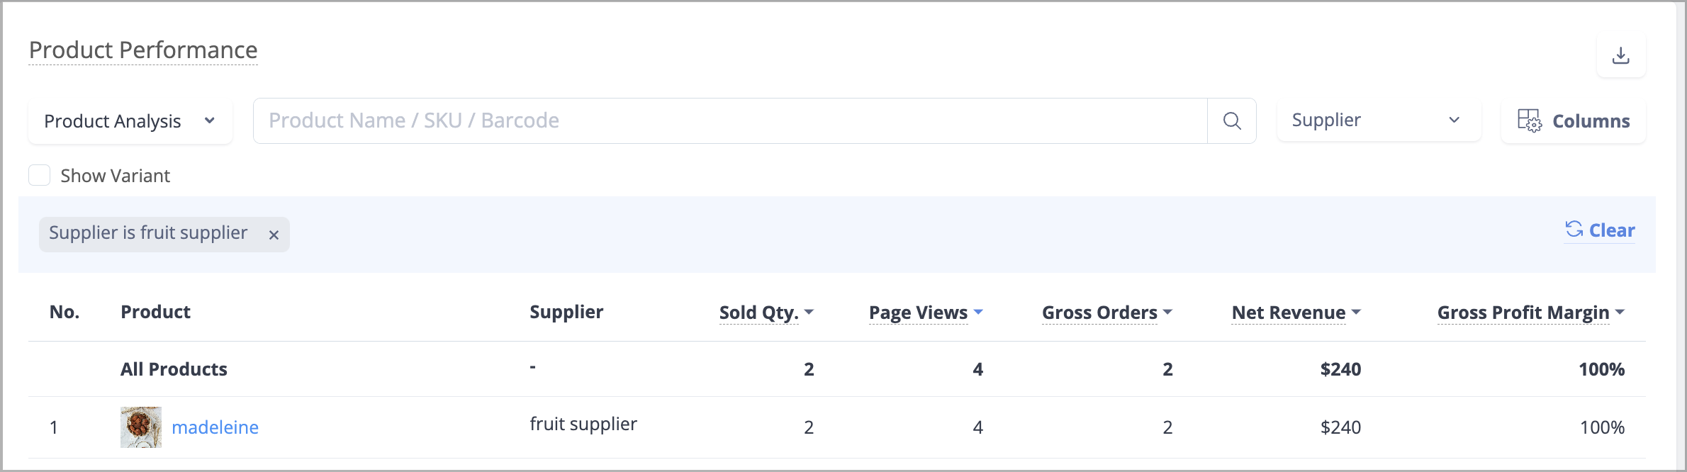Focus the Product Name / SKU / Barcode field
1687x472 pixels.
point(730,121)
